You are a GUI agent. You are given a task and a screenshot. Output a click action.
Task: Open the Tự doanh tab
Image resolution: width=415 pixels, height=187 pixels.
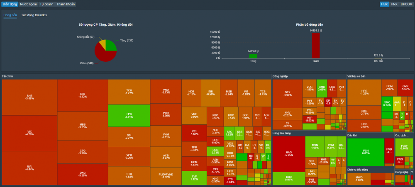click(46, 4)
